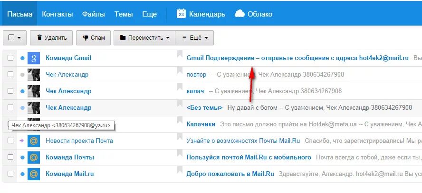Image resolution: width=422 pixels, height=193 pixels.
Task: Click the @ avatar of Команда Почты
Action: (34, 158)
